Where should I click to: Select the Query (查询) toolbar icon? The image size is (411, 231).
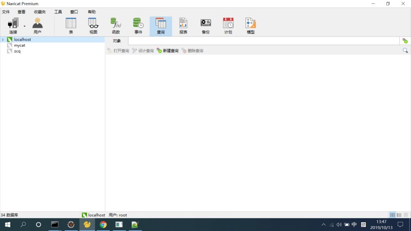point(161,26)
